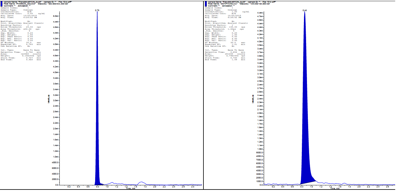Screen dimensions: 397x191
Task: Select the 0.79 peak label in left chromatogram
Action: (97, 10)
